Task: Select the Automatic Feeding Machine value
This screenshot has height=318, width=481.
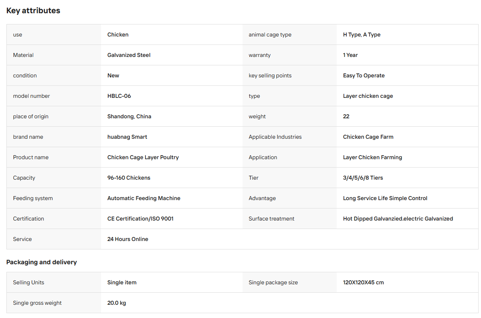Action: [144, 198]
